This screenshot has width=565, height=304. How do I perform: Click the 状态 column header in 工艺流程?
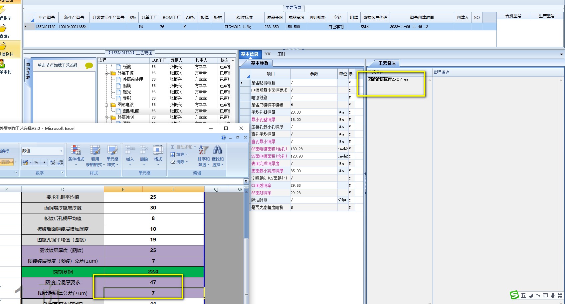coord(224,60)
